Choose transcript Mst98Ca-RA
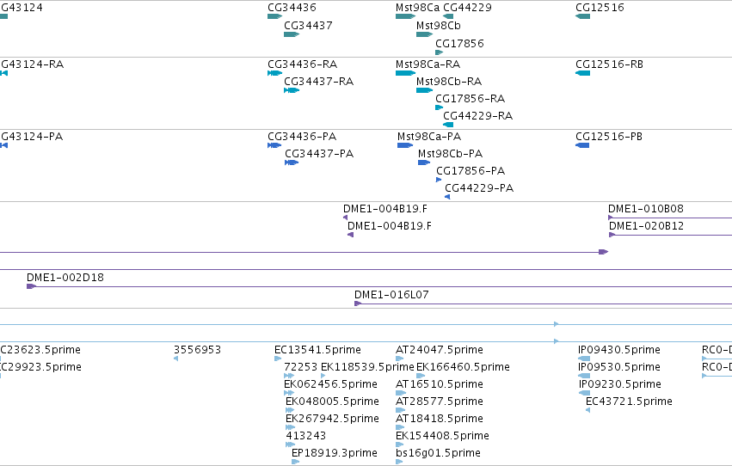The width and height of the screenshot is (732, 466). pos(428,64)
